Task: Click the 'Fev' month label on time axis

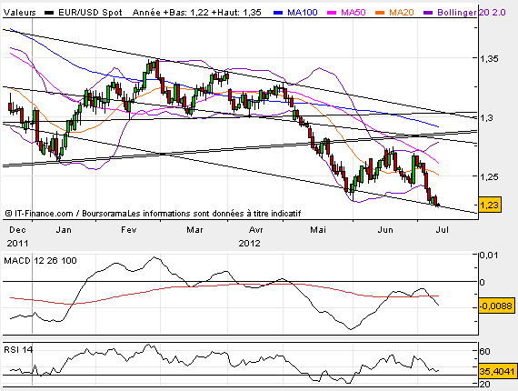Action: tap(128, 229)
